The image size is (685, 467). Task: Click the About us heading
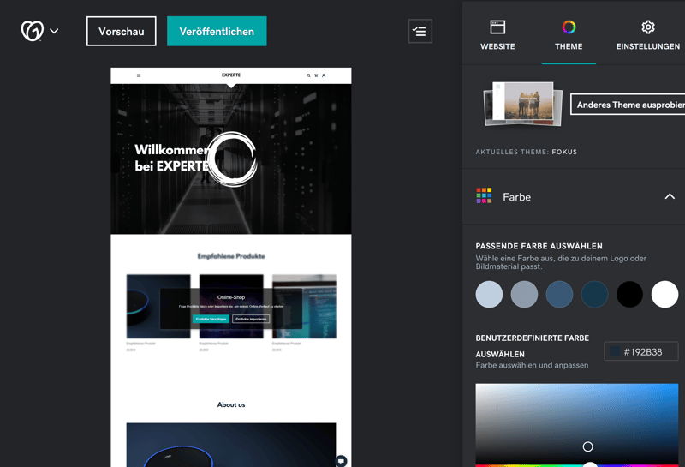(x=231, y=405)
